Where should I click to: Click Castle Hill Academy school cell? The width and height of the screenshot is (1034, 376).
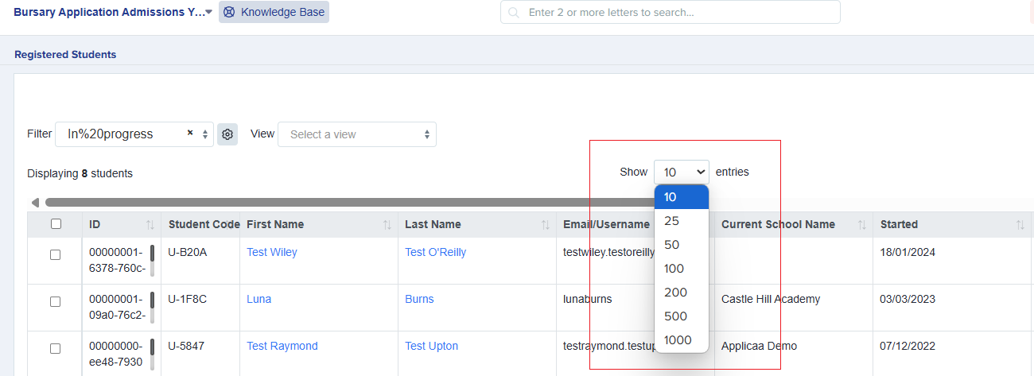coord(771,299)
